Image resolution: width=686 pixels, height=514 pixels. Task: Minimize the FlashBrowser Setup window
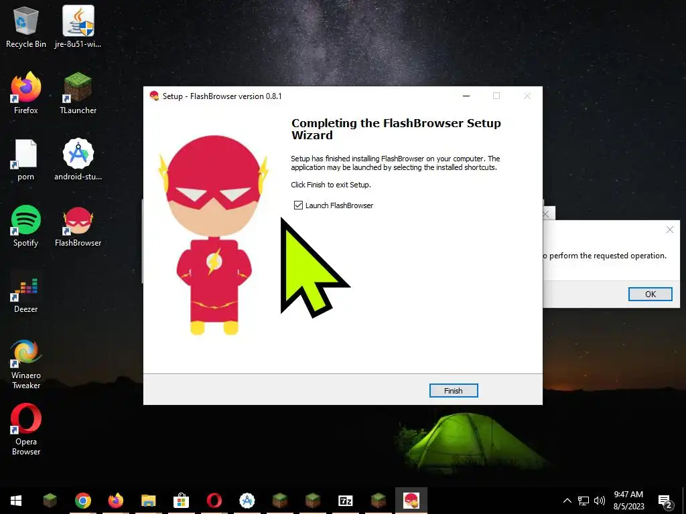coord(466,96)
